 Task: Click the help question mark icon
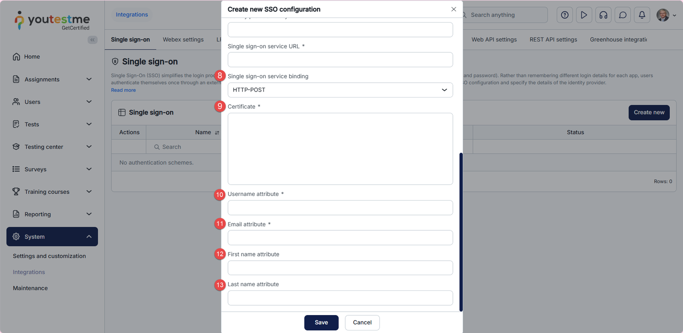565,15
